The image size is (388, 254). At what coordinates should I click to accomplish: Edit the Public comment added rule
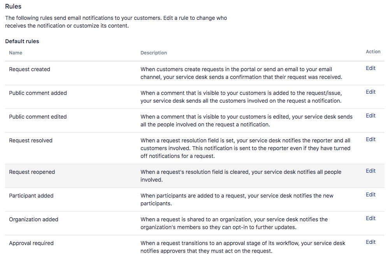click(x=370, y=92)
